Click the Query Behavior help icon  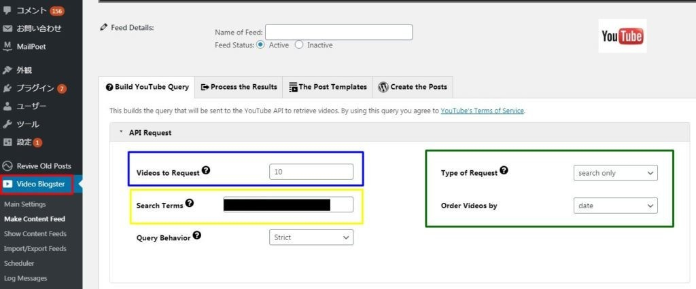point(196,235)
